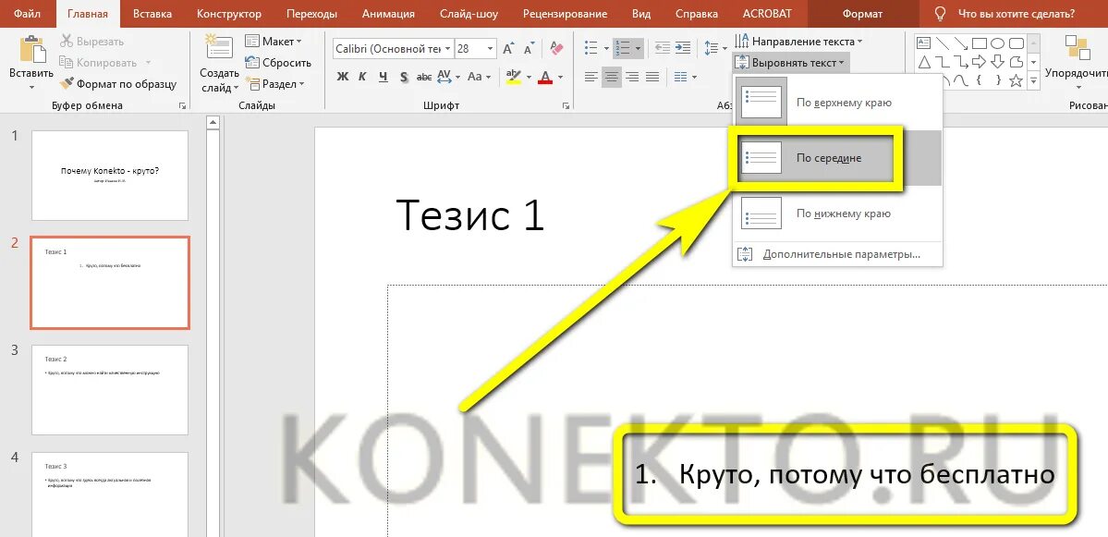Open Layout (Макет) dropdown
The image size is (1108, 537).
[274, 42]
